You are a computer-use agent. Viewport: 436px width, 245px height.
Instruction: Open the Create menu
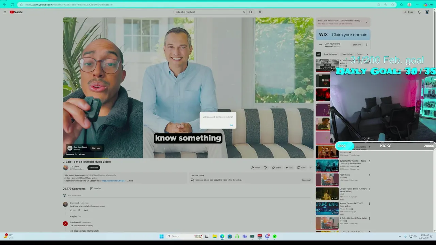point(408,12)
